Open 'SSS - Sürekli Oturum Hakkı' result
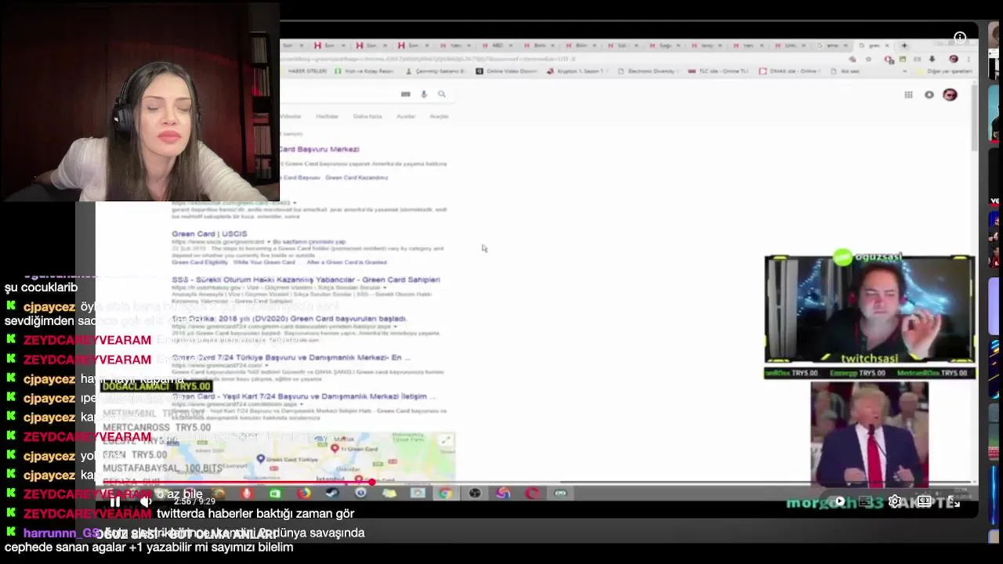Viewport: 1003px width, 564px height. 306,280
